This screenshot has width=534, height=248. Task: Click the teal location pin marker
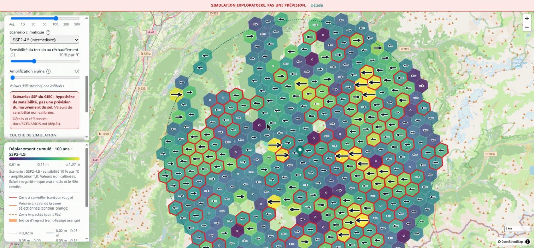(x=300, y=151)
